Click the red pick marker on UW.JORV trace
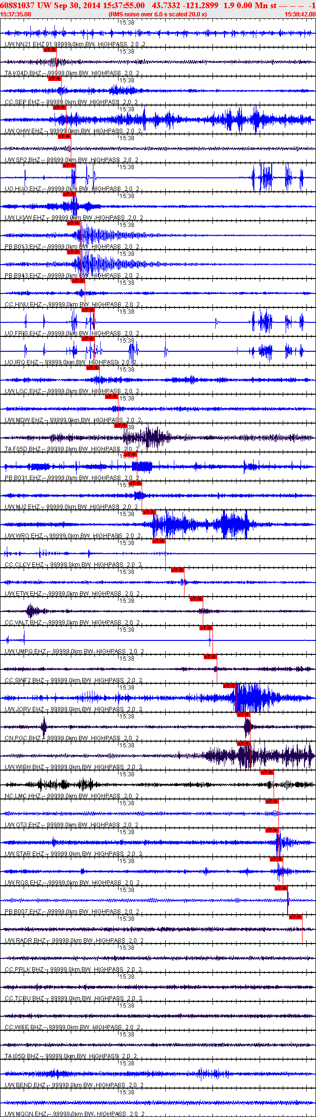316x1117 pixels. 229,686
